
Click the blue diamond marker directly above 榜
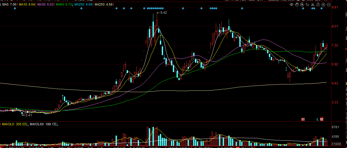click(321, 8)
